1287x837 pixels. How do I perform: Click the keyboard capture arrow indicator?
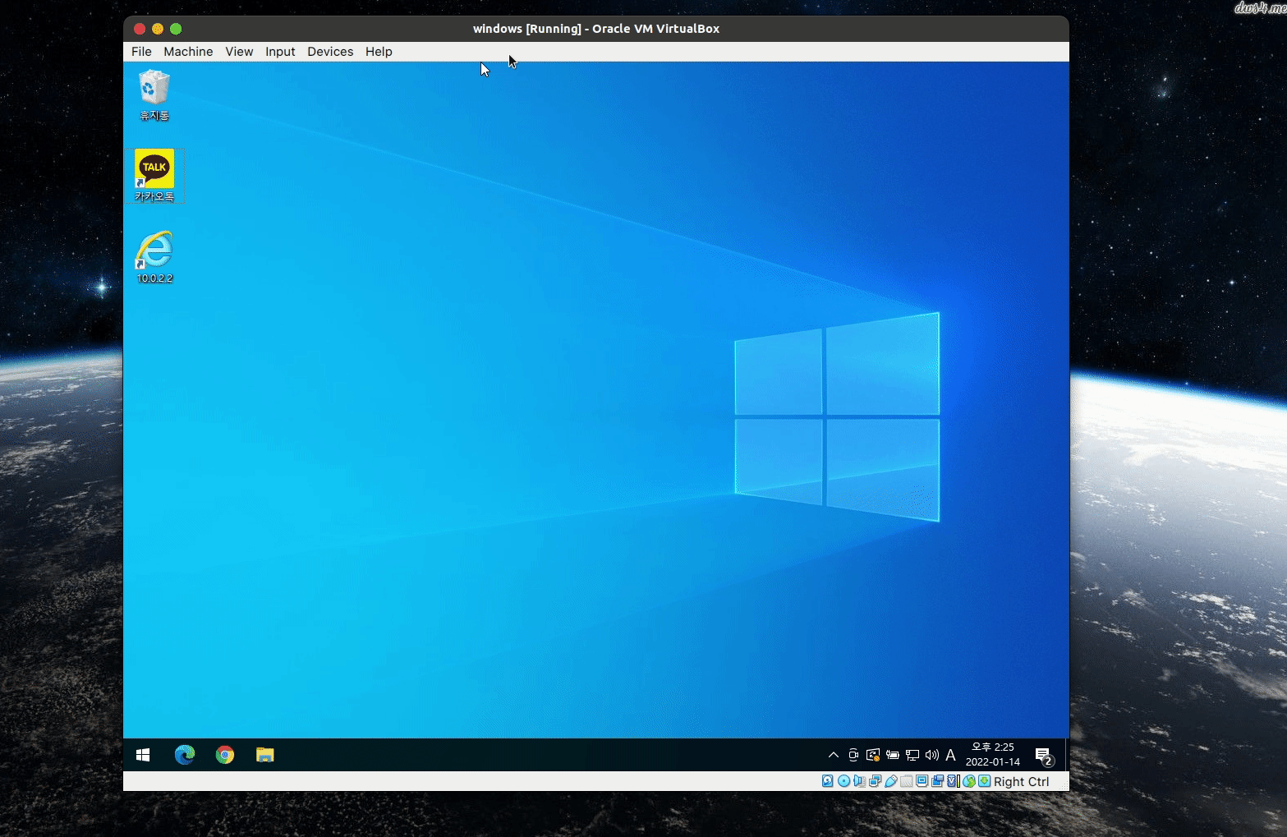click(x=984, y=781)
